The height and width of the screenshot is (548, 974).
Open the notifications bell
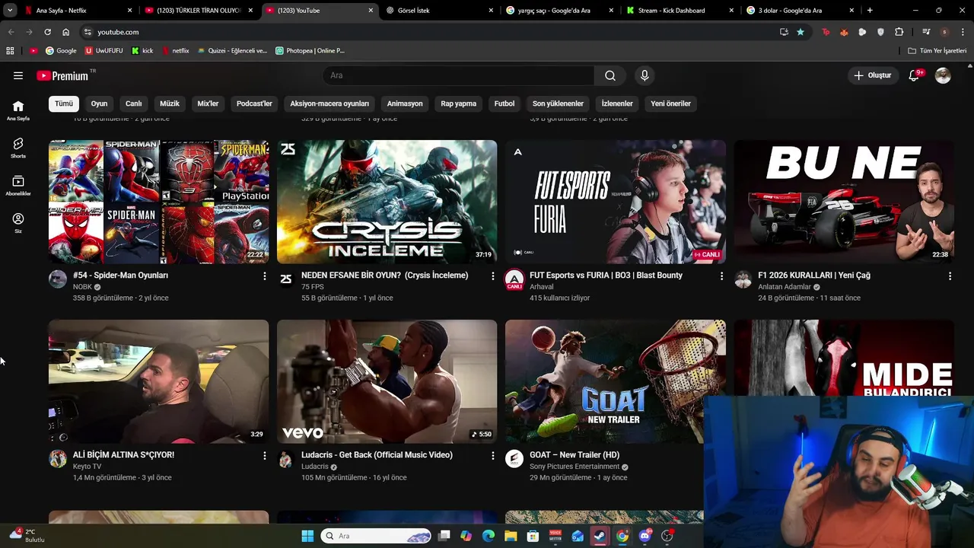point(914,75)
